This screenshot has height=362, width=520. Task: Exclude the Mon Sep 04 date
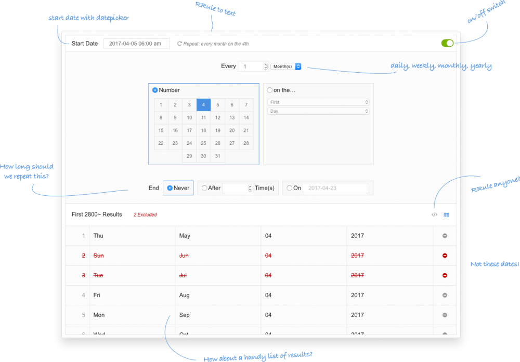[x=445, y=315]
